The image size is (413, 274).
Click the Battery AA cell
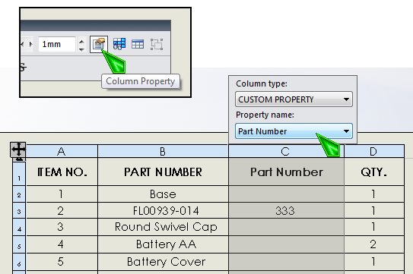[163, 244]
